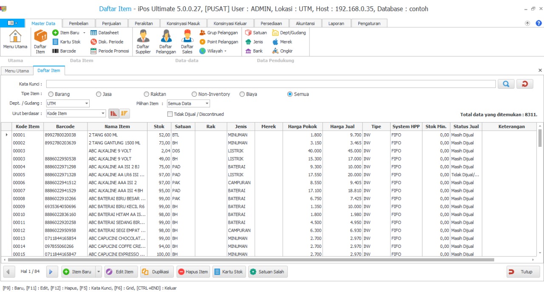Open Daftar Sales icon
Screen dimensions: 544x292
[x=187, y=42]
